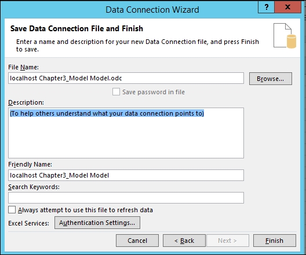Click the Save Data Connection File heading

[76, 28]
